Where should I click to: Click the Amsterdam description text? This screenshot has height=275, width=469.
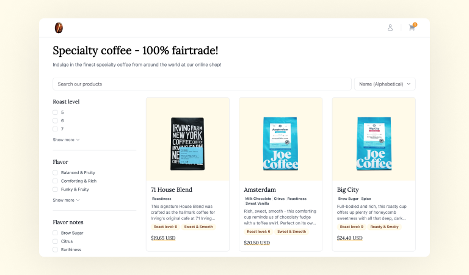[280, 217]
